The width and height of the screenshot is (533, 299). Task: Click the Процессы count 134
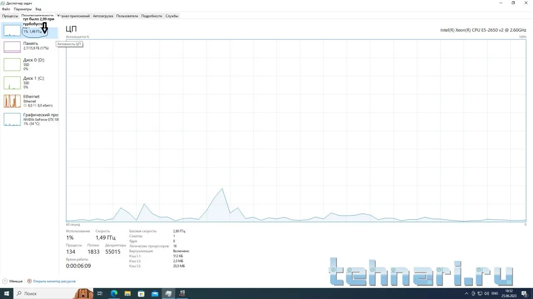point(70,252)
